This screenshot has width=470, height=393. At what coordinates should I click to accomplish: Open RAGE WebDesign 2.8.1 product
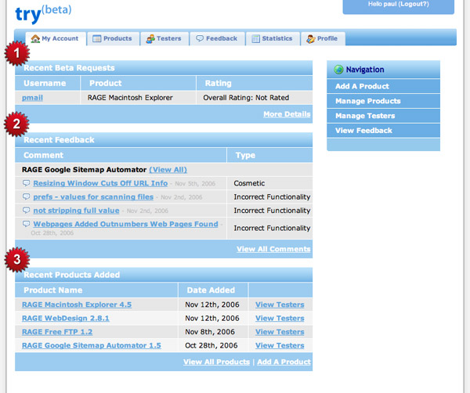[x=66, y=318]
